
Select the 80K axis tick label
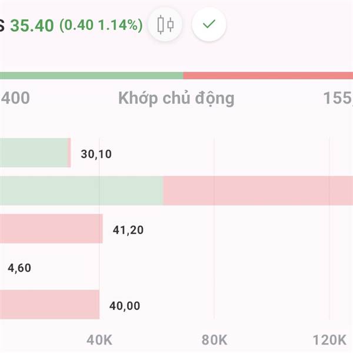click(214, 340)
